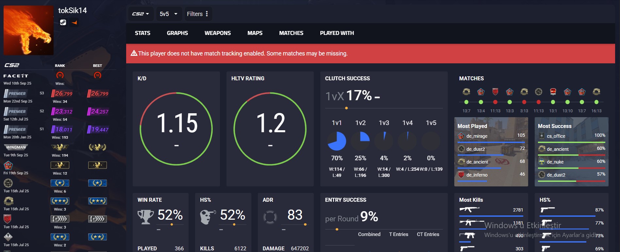
Task: Select the Combined entries column
Action: 369,234
